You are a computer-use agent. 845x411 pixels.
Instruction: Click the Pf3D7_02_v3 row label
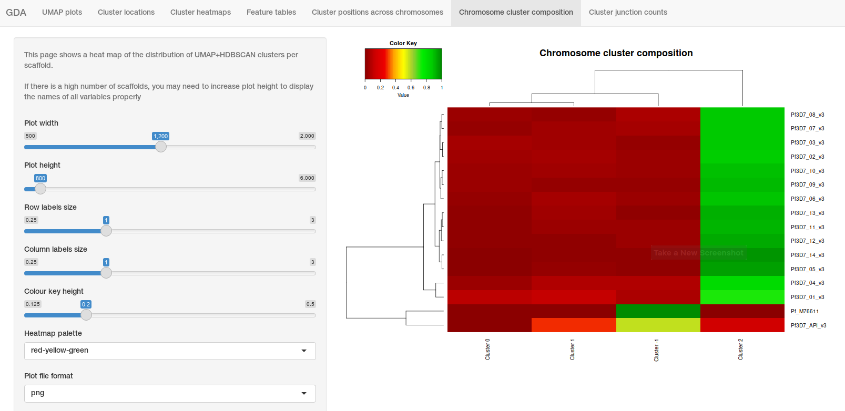point(807,157)
